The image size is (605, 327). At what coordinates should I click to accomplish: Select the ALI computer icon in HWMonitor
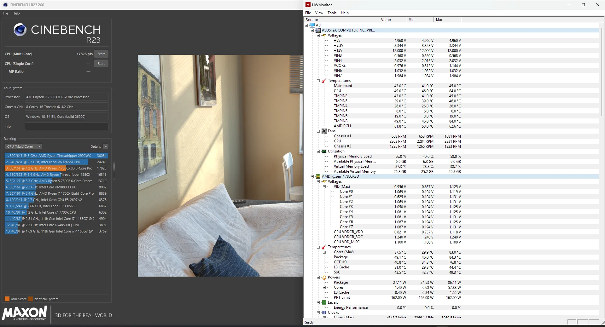312,25
